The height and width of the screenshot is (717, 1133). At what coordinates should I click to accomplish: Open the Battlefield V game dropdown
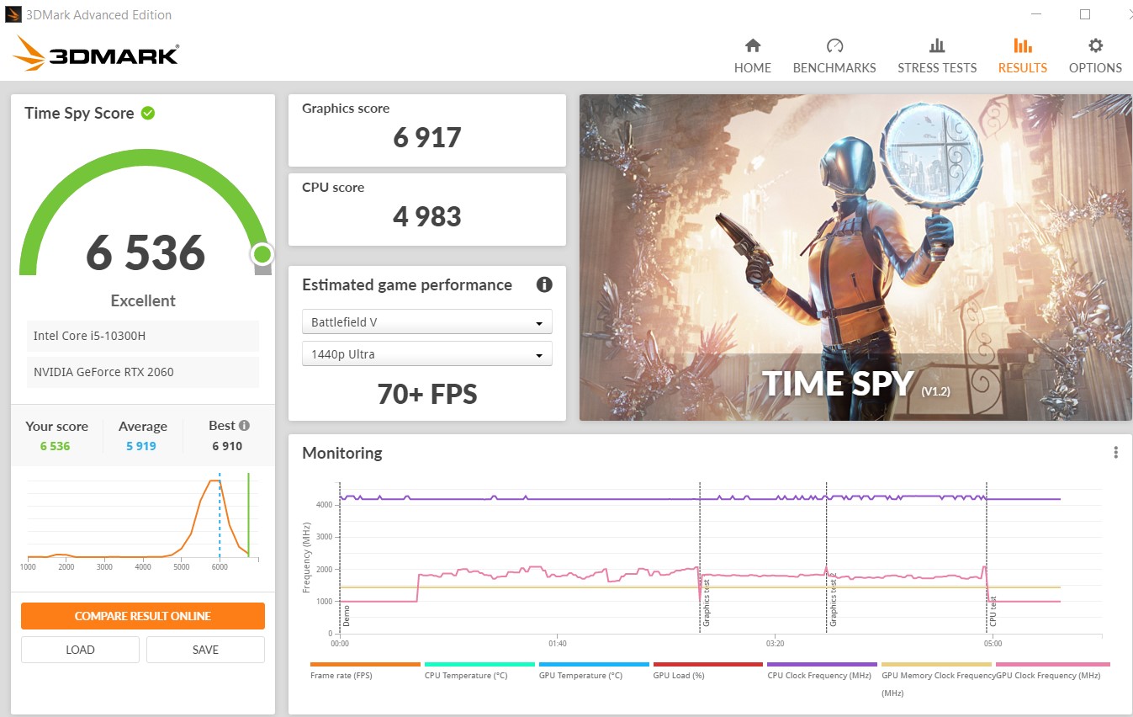click(426, 321)
